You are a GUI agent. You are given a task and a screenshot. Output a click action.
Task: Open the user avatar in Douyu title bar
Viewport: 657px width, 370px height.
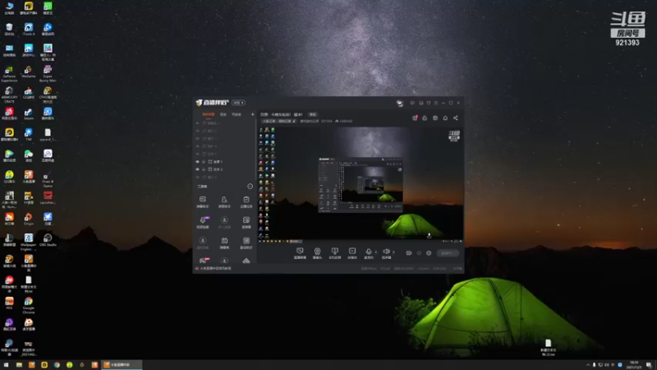400,103
